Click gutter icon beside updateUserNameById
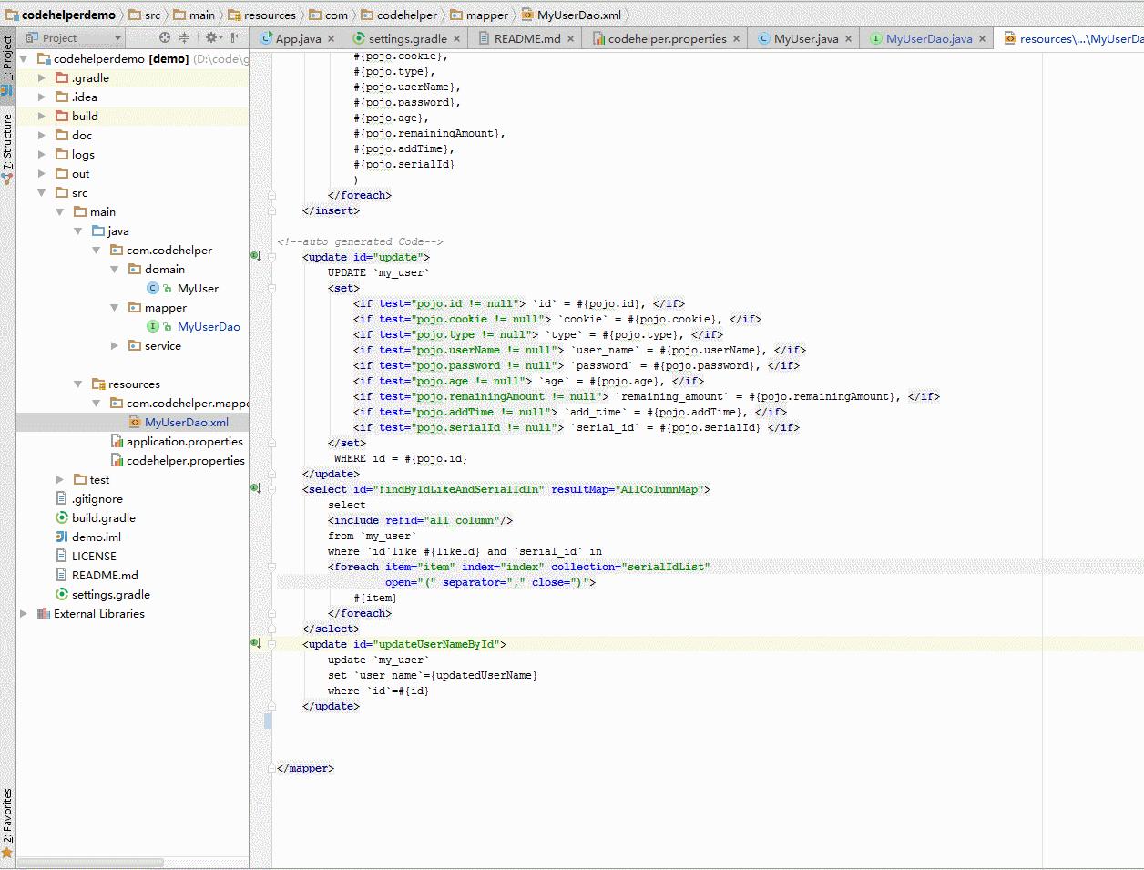 pos(256,643)
